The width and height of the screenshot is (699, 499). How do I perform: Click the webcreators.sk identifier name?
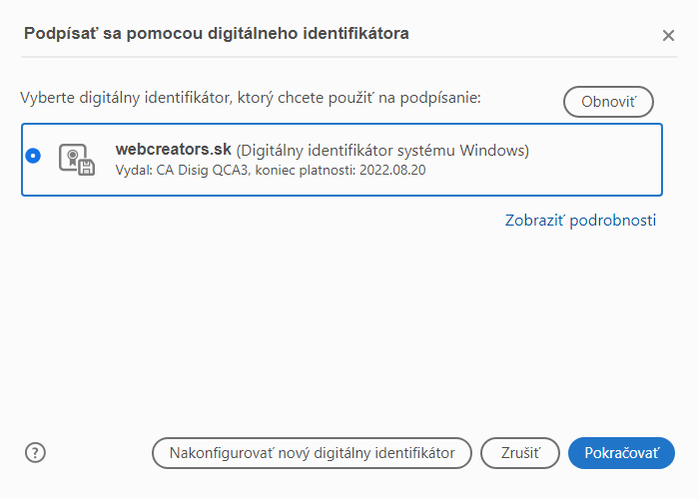coord(174,150)
